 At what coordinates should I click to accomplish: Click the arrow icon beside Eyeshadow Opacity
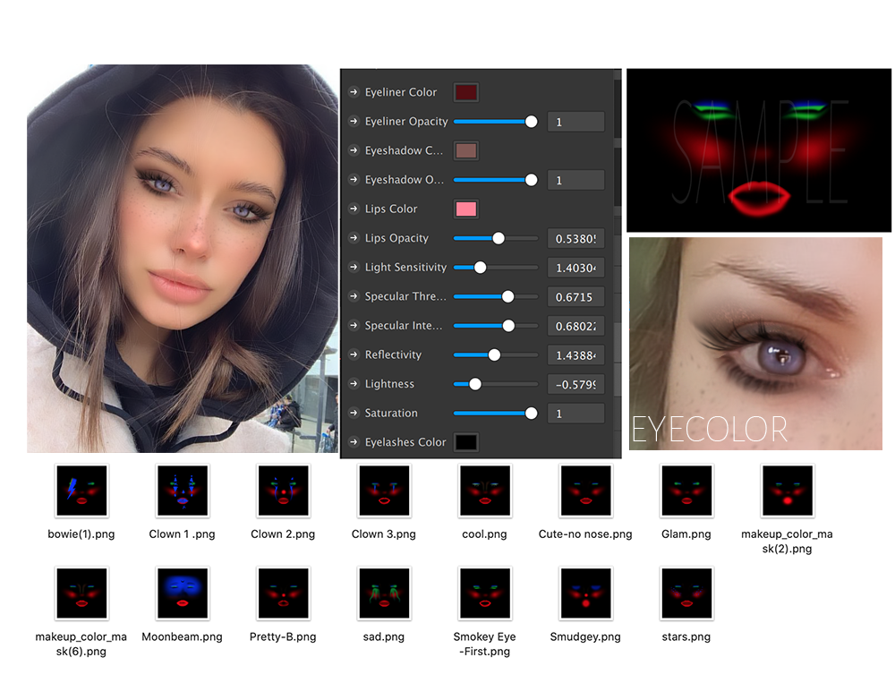pos(354,179)
